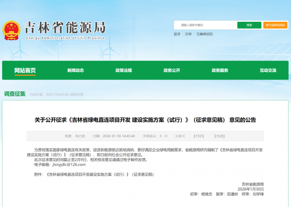
Task: Open the 政务服务 menu item
Action: tap(220, 70)
